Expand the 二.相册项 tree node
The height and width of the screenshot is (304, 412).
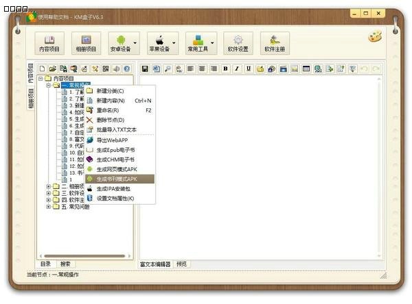tap(48, 186)
